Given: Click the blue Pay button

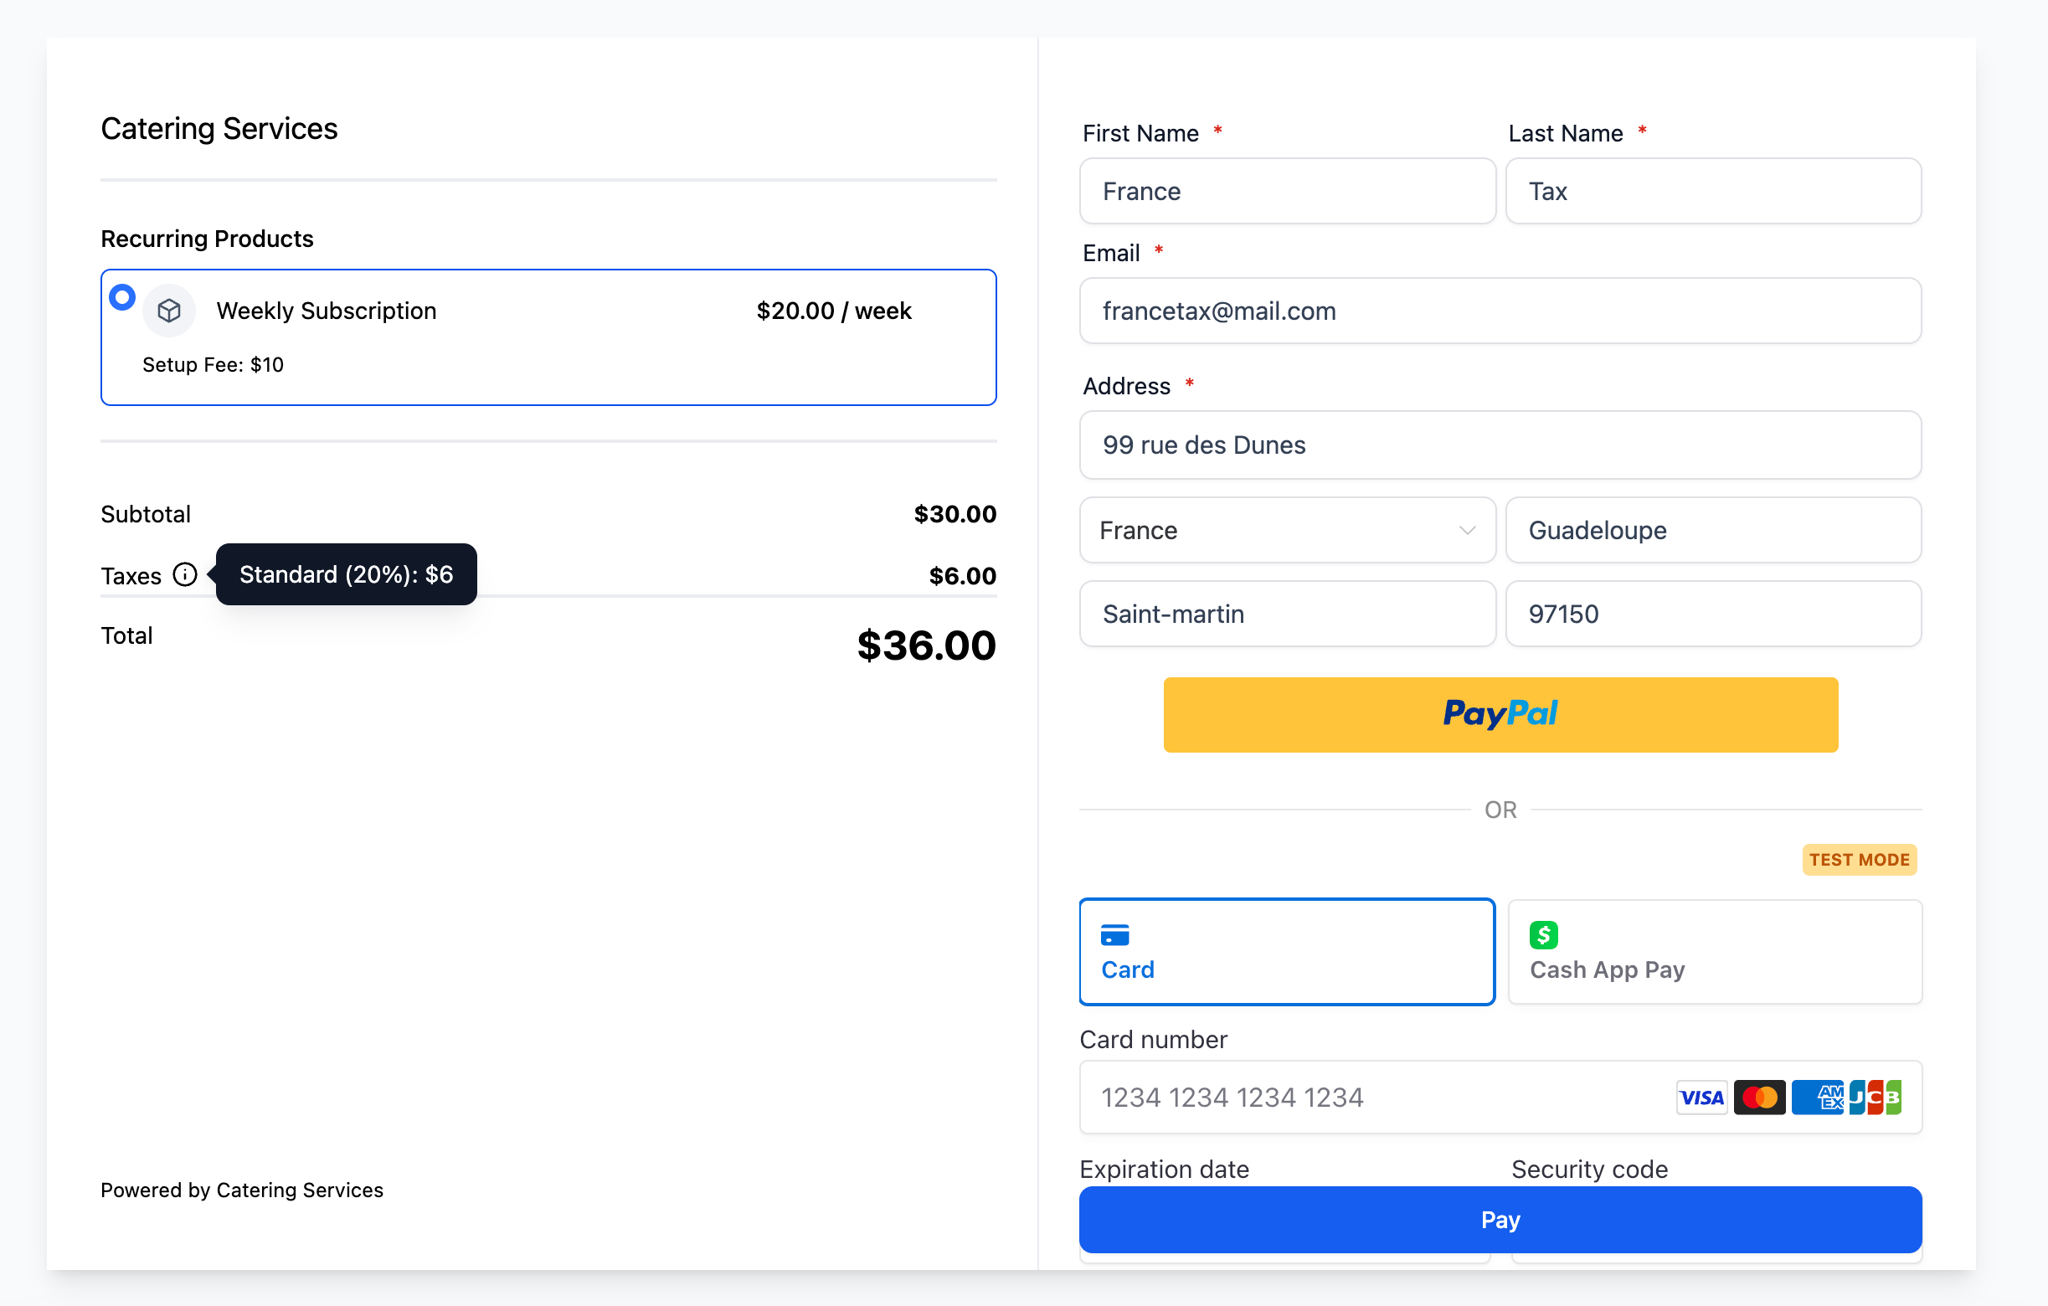Looking at the screenshot, I should click(1500, 1218).
